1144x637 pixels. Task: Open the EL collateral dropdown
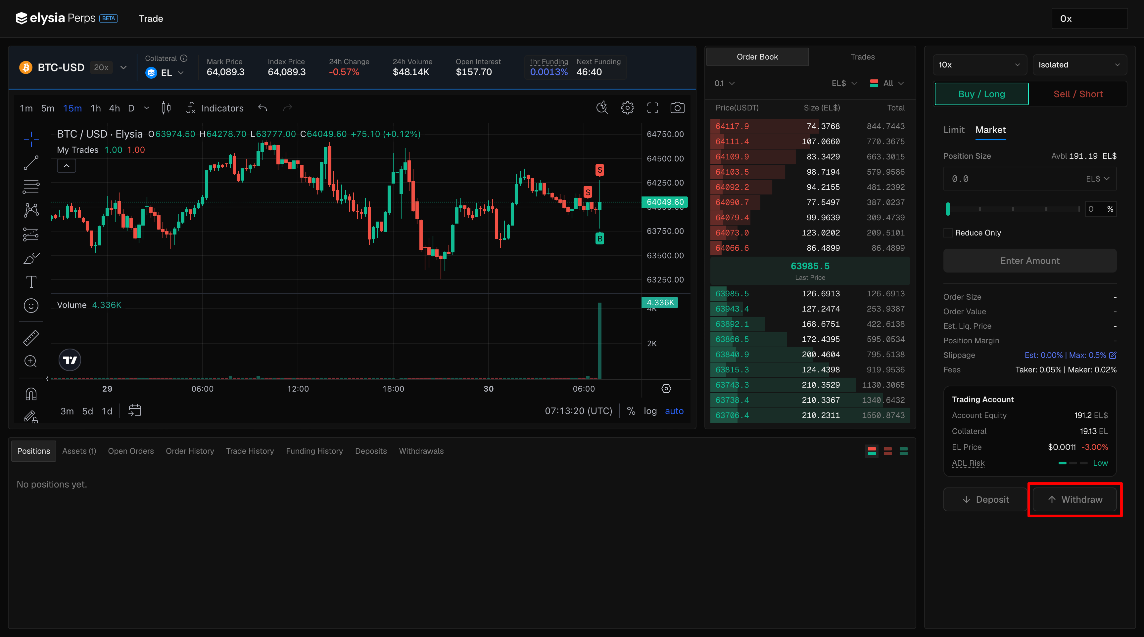[164, 73]
